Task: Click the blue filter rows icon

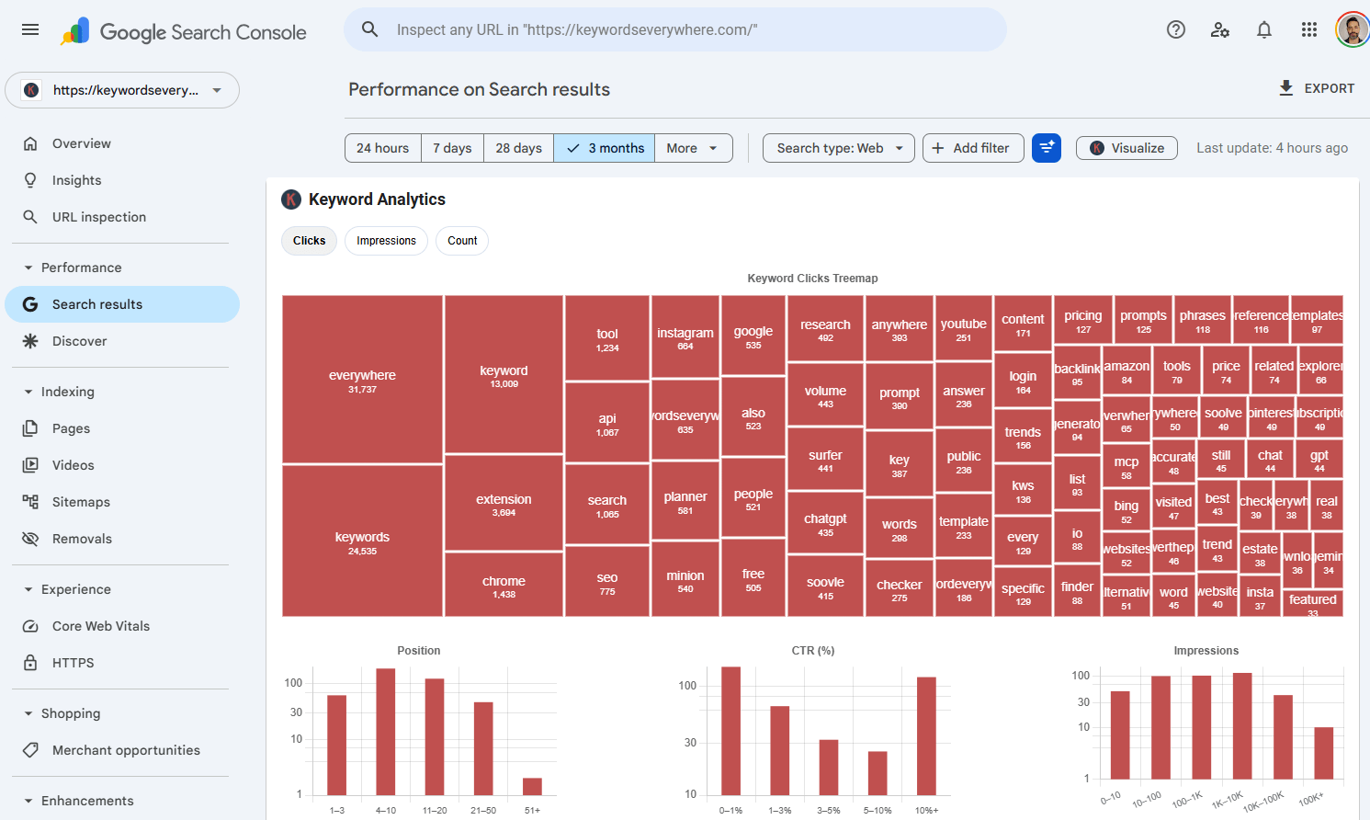Action: (1047, 148)
